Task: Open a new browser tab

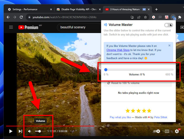Action: pyautogui.click(x=156, y=9)
